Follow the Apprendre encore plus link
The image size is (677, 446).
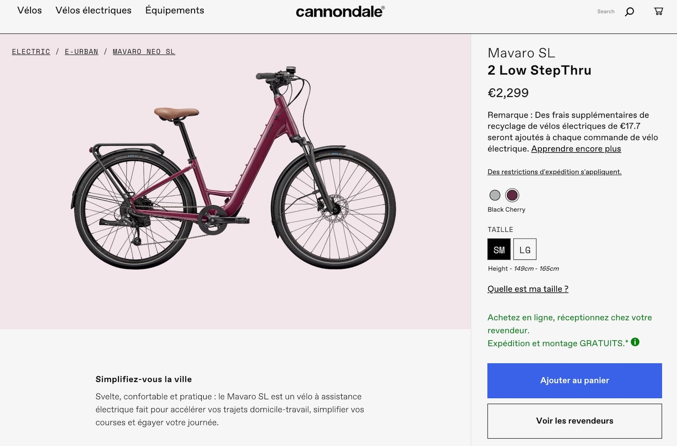[576, 149]
